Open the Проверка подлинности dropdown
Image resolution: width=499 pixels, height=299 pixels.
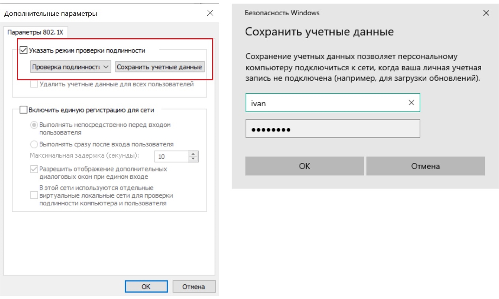click(71, 67)
